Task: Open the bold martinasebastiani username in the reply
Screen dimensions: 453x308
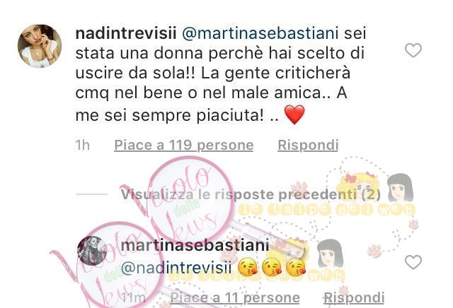Action: (195, 245)
